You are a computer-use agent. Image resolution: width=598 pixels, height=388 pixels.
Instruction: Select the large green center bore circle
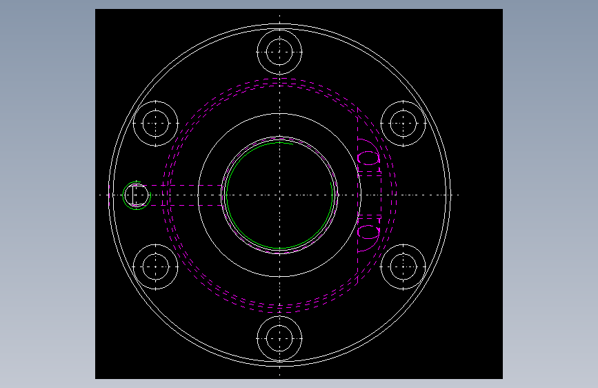tap(279, 195)
